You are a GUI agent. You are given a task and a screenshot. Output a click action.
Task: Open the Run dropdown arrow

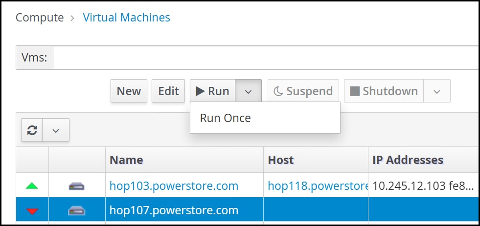248,91
